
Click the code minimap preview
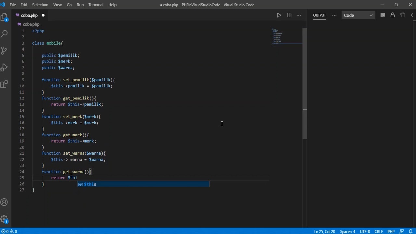[287, 36]
